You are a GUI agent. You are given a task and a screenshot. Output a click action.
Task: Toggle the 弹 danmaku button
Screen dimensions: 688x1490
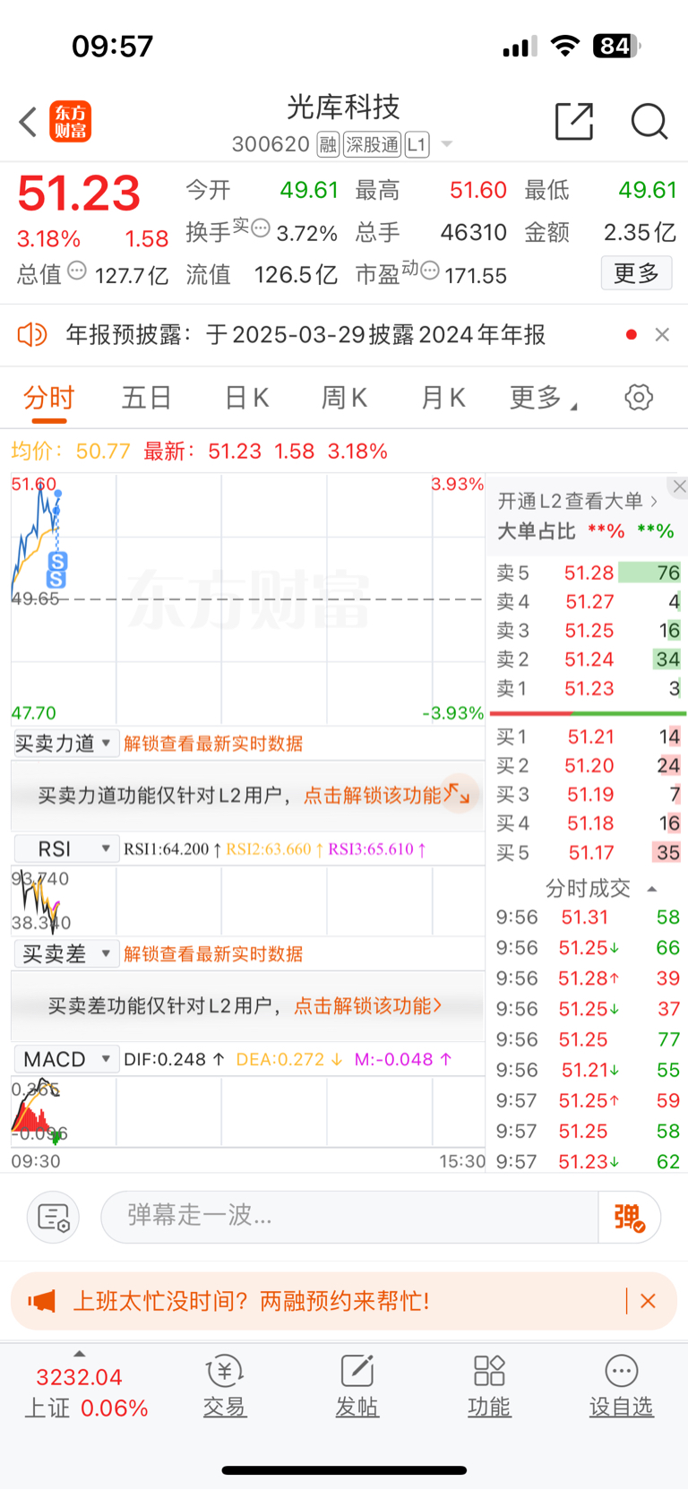pyautogui.click(x=629, y=1217)
